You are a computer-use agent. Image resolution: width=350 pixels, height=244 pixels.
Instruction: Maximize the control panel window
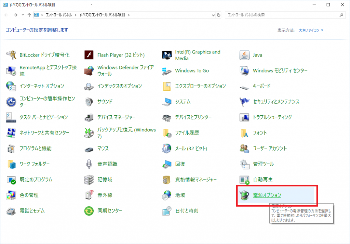pyautogui.click(x=328, y=5)
